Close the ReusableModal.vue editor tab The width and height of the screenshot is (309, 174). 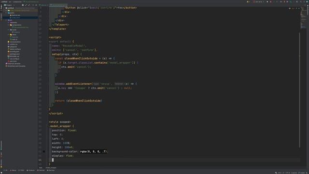click(x=67, y=5)
